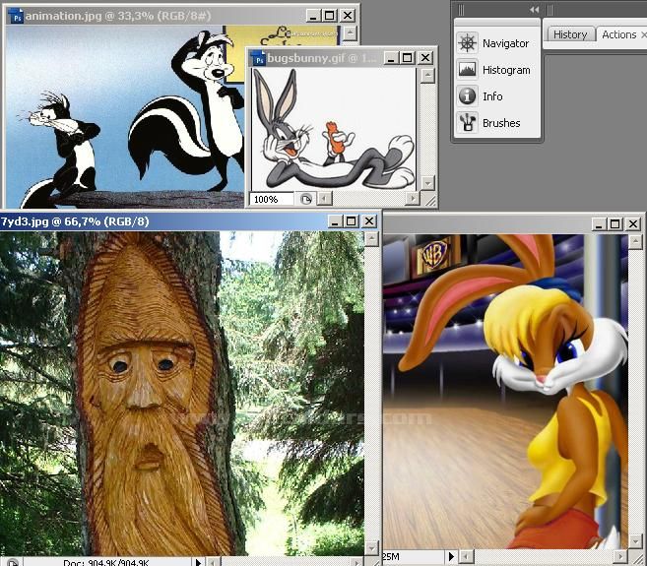The height and width of the screenshot is (566, 647).
Task: Click the Ps icon in animation.jpg title bar
Action: pyautogui.click(x=16, y=17)
